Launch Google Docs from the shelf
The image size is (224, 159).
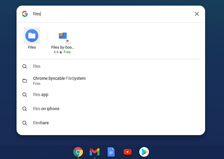(111, 152)
